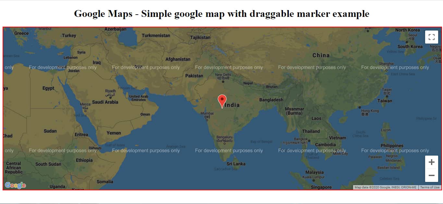Click the Nepal label
The width and height of the screenshot is (443, 204).
coord(248,83)
